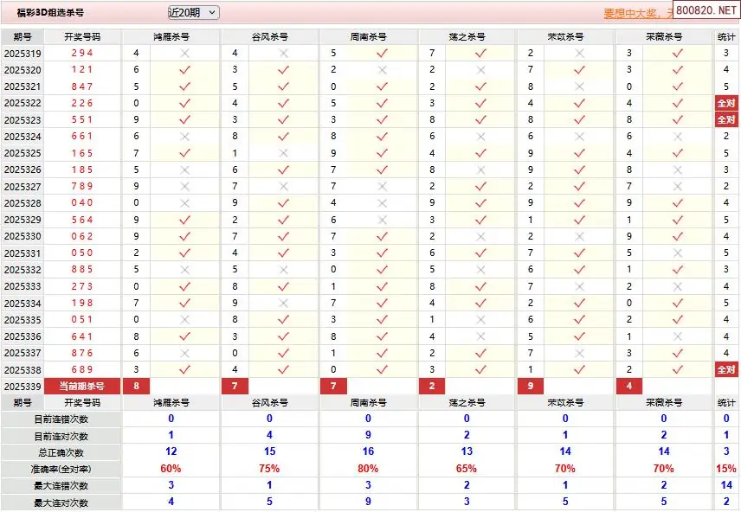Click the X mark for 菉之杀号 in row 2025324

(x=480, y=137)
